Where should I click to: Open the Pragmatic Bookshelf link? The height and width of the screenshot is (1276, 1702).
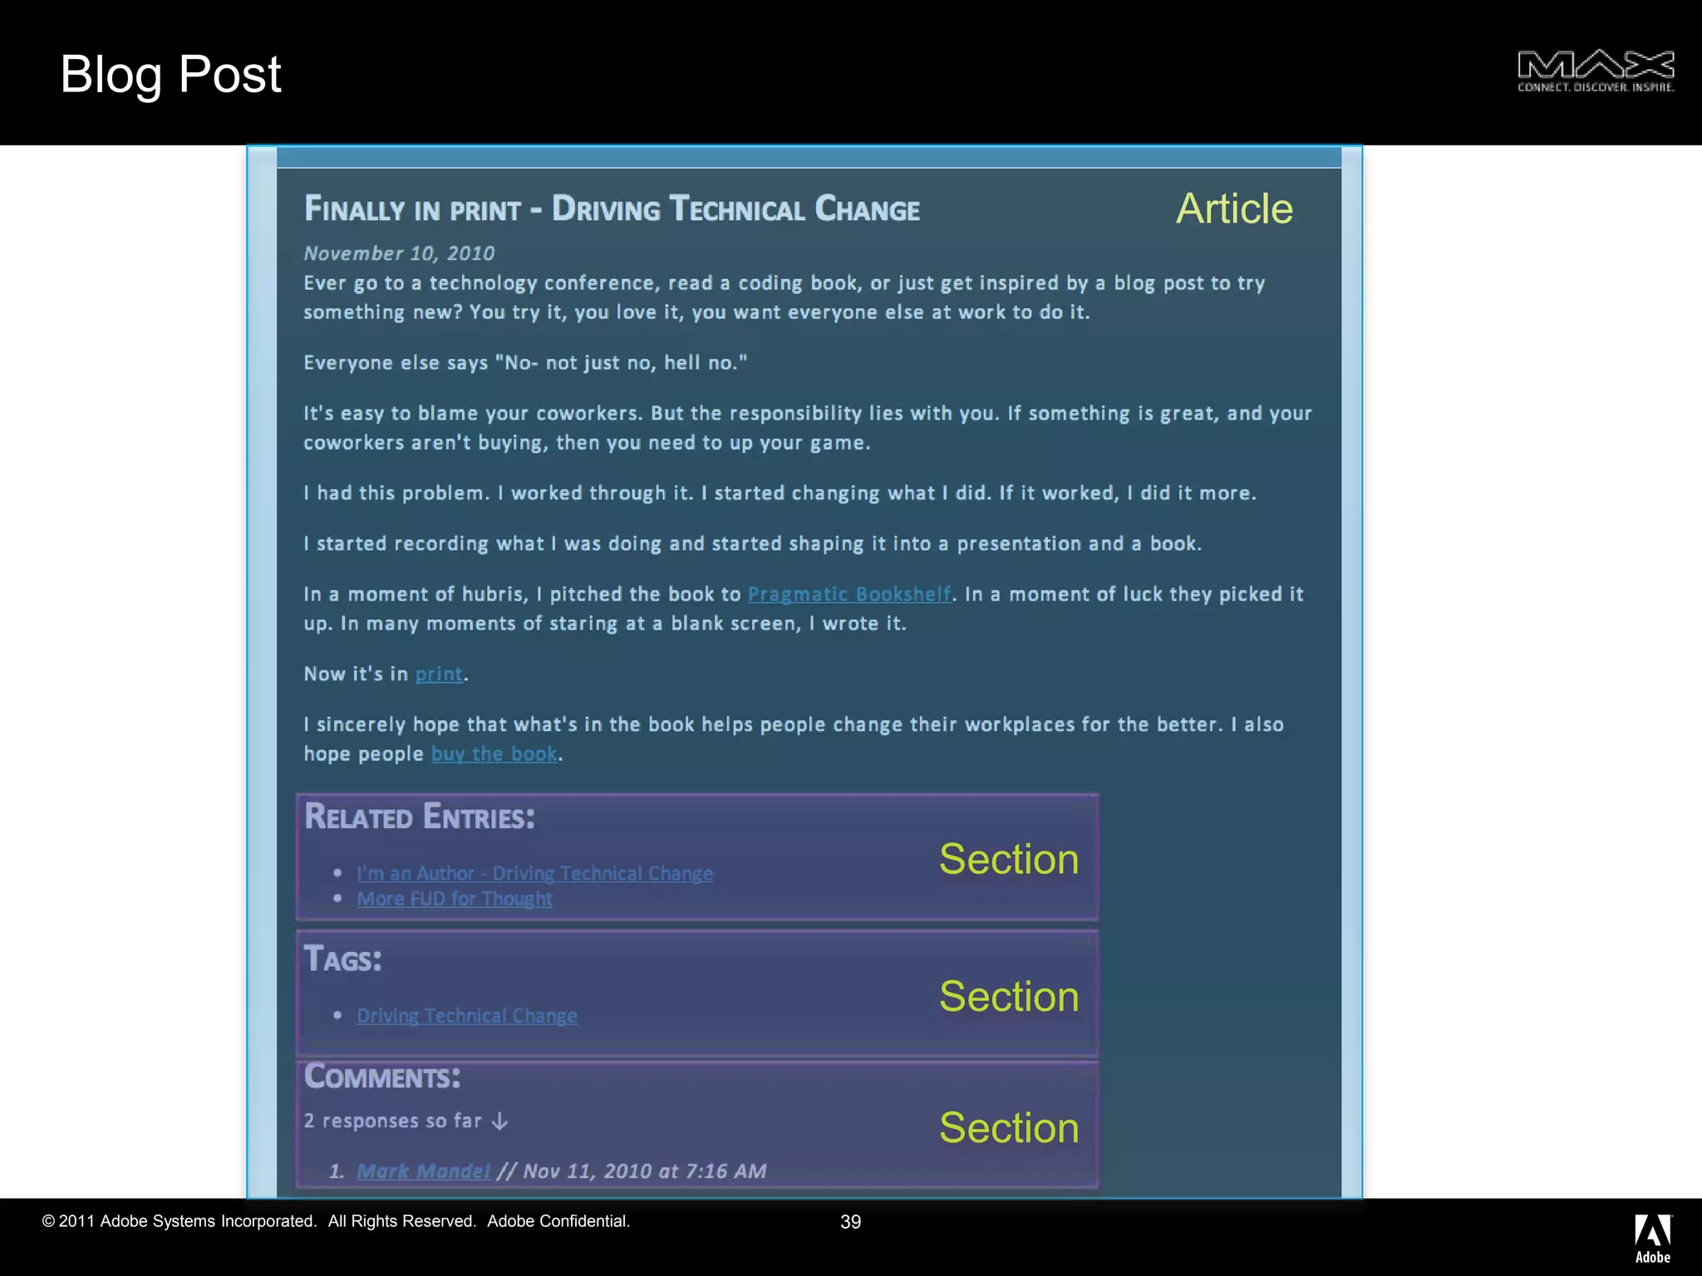(849, 594)
